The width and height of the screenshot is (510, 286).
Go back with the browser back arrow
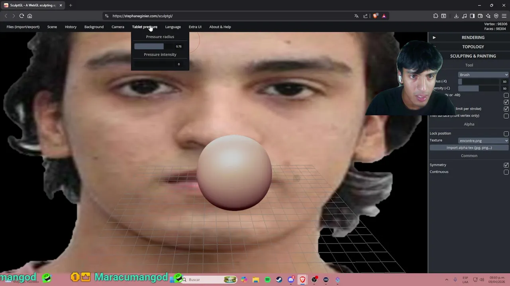coord(6,16)
